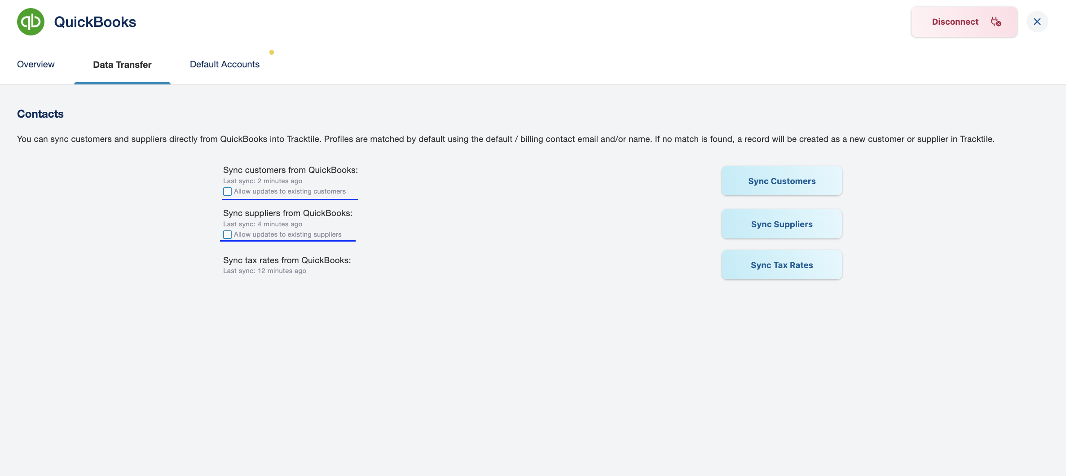1066x476 pixels.
Task: Select the Data Transfer tab
Action: pos(122,65)
